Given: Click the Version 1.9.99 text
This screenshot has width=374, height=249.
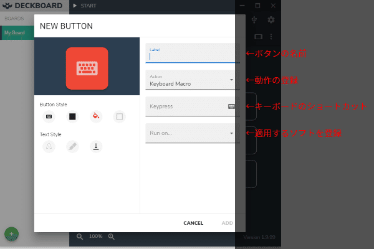Looking at the screenshot, I should (x=259, y=237).
